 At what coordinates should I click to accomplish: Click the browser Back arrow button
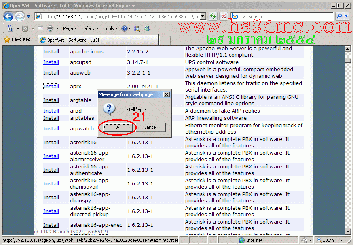(x=8, y=17)
